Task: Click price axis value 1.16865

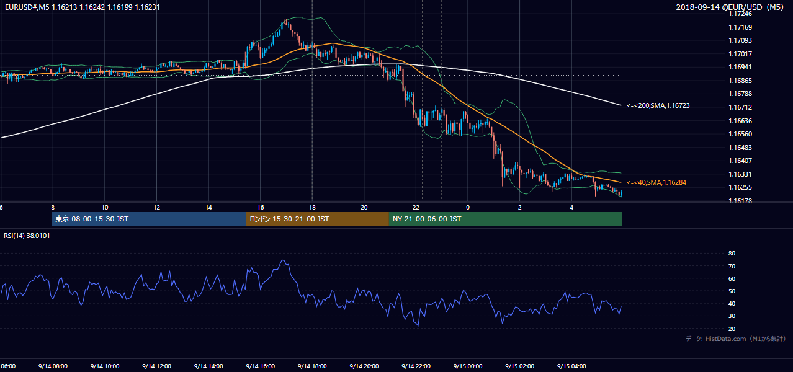Action: [740, 81]
